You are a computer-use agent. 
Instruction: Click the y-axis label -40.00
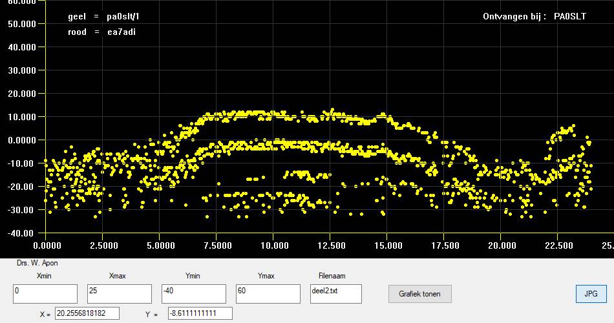pos(21,233)
